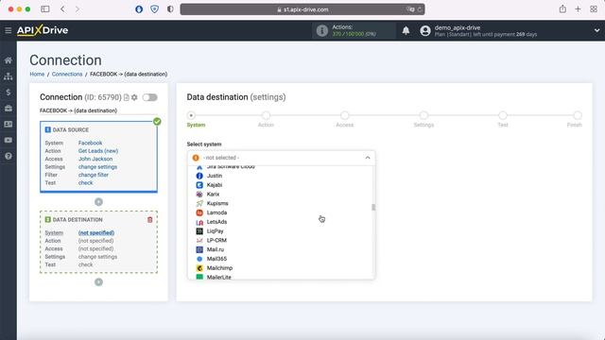This screenshot has height=340, width=605.
Task: Select LiqPay from the system list
Action: click(281, 231)
